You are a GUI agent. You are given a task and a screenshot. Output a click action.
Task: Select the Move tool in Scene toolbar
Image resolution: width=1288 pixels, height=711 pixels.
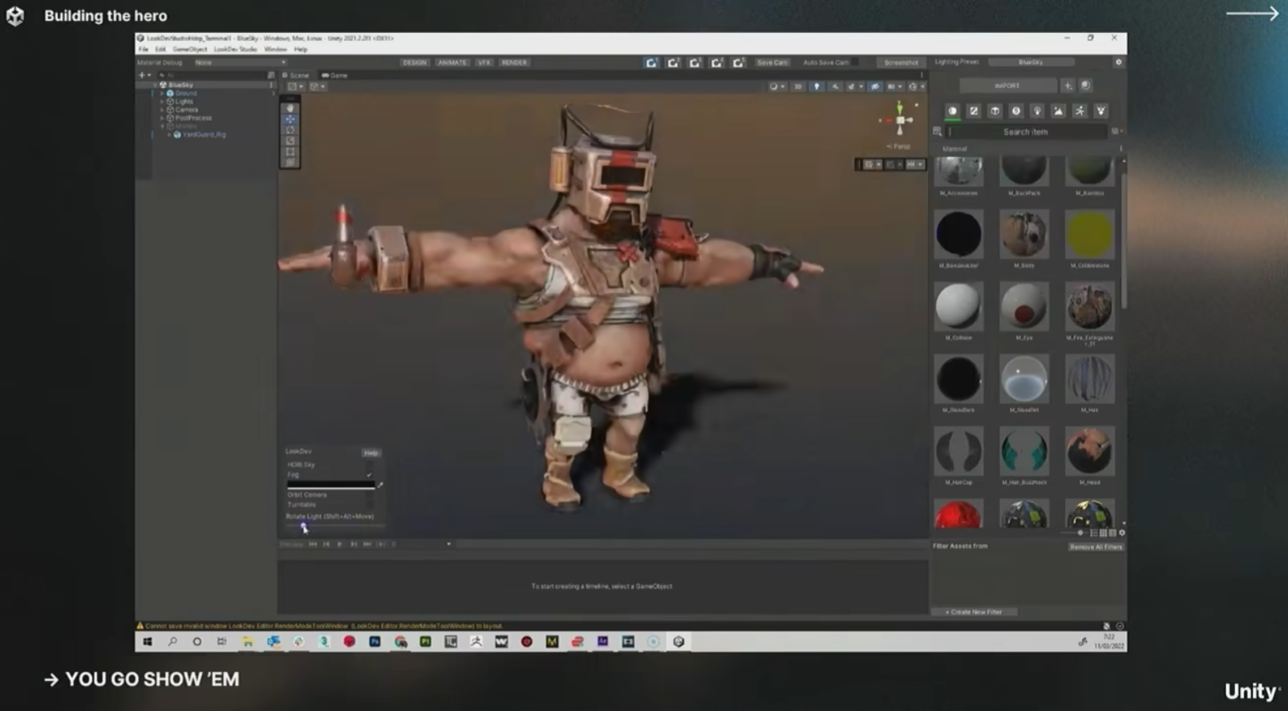pyautogui.click(x=290, y=119)
